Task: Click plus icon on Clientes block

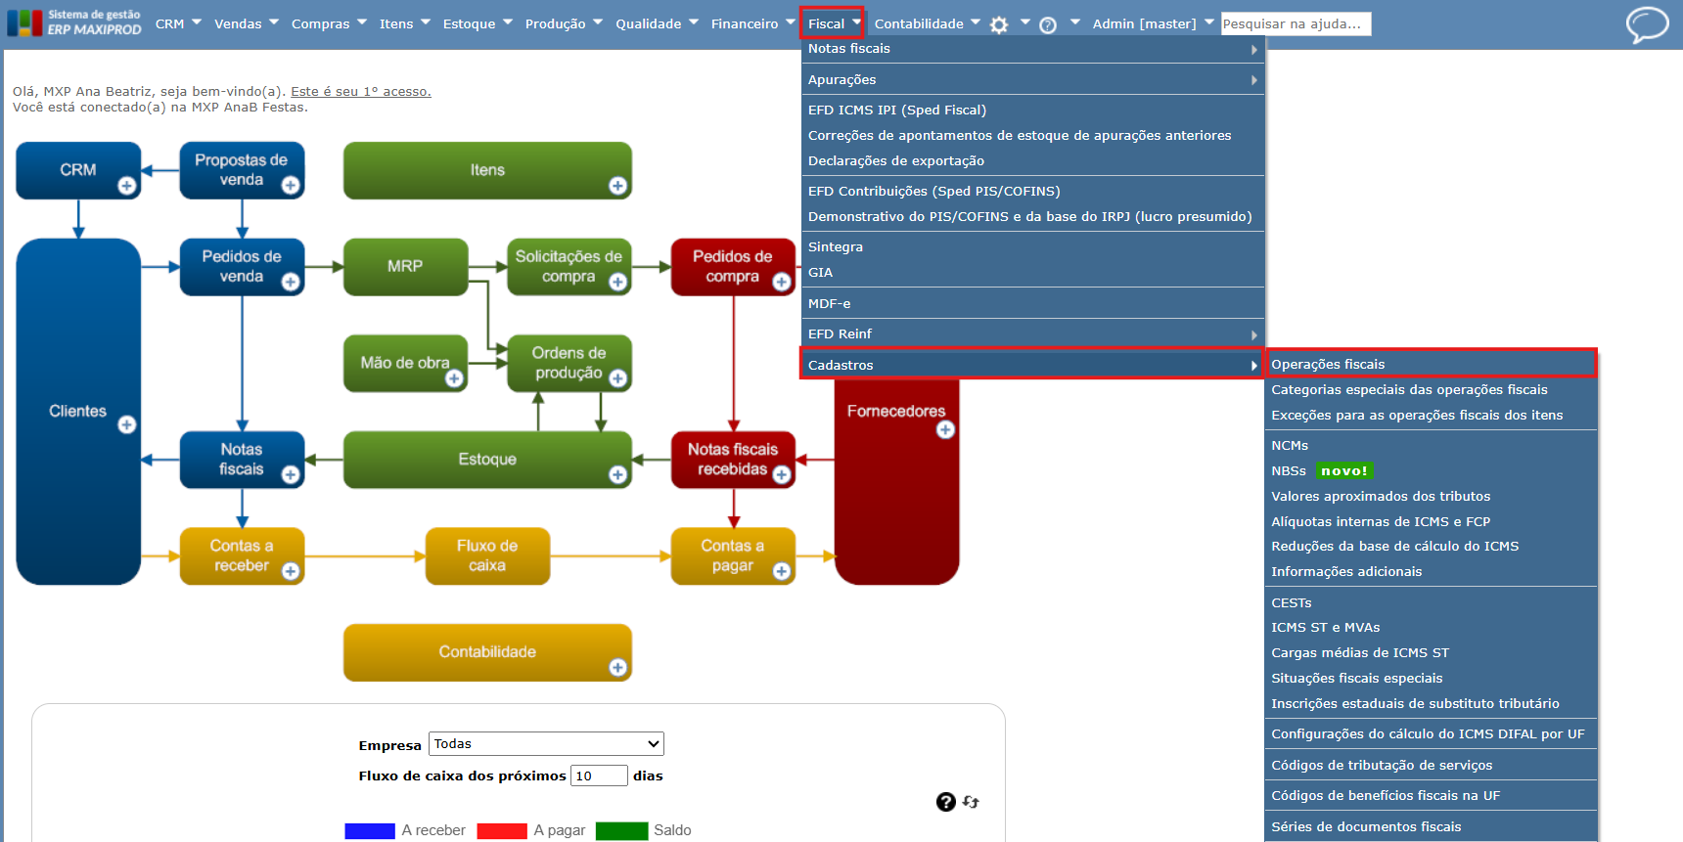Action: (x=127, y=424)
